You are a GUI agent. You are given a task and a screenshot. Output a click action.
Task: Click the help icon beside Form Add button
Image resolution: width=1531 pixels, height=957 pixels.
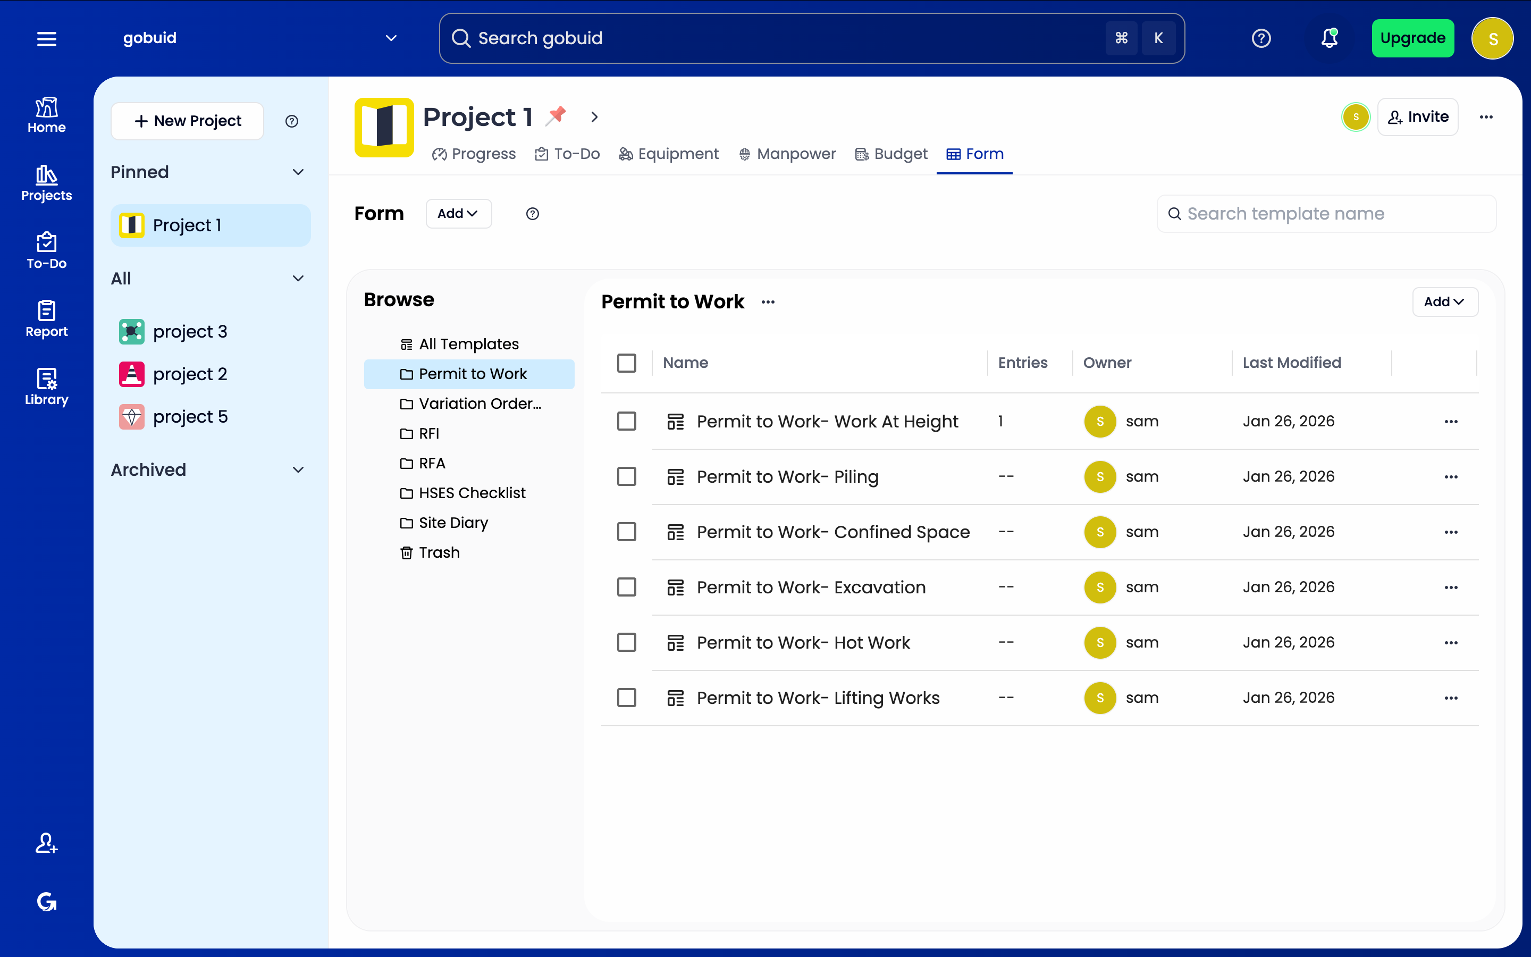(x=533, y=214)
